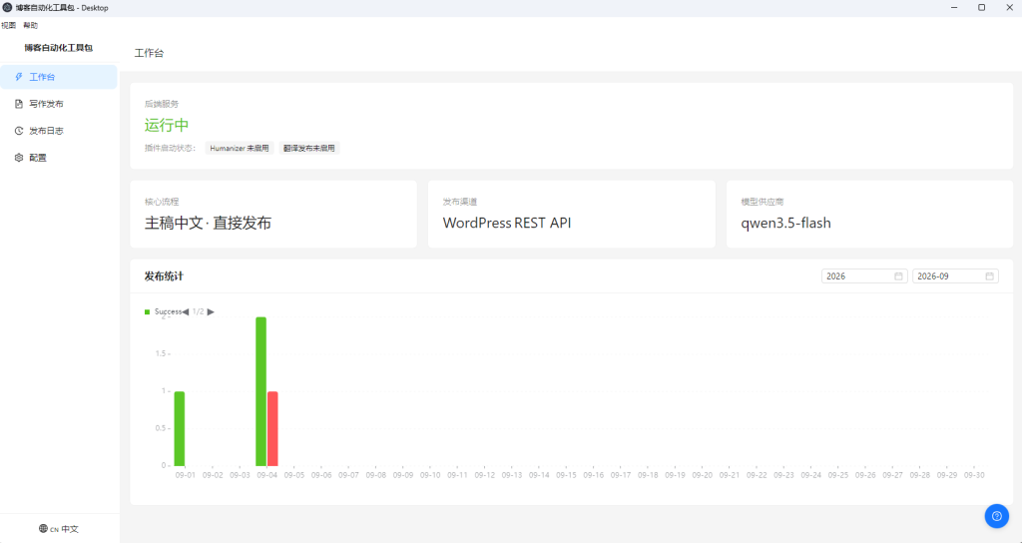Open the 工作台 sidebar item
Viewport: 1022px width, 543px height.
tap(59, 77)
